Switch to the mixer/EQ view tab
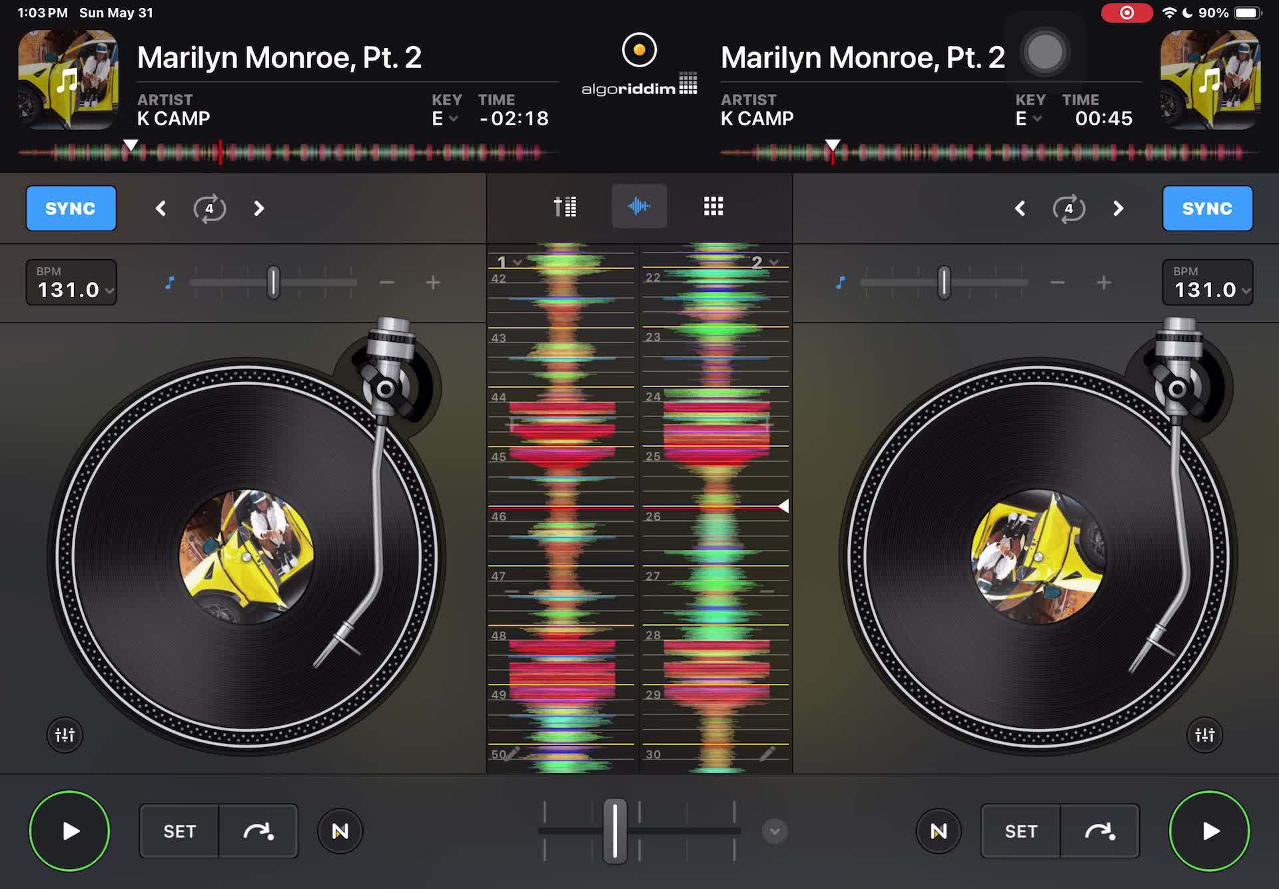Image resolution: width=1279 pixels, height=889 pixels. (x=565, y=207)
